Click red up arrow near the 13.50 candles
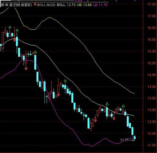This screenshot has width=157, height=153. click(x=58, y=95)
